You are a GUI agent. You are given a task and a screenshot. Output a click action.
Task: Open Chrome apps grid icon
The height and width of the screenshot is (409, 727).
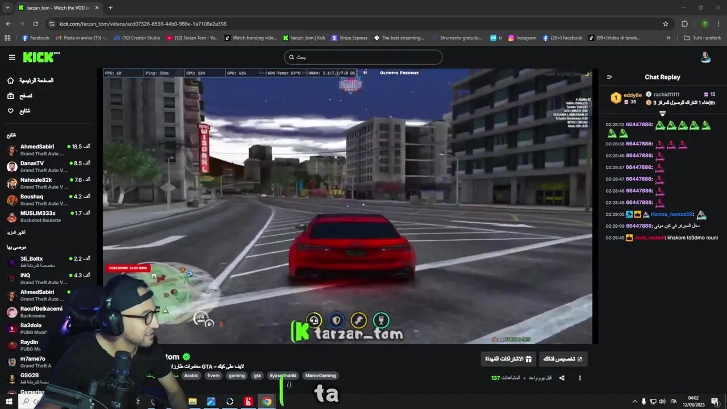click(x=7, y=38)
